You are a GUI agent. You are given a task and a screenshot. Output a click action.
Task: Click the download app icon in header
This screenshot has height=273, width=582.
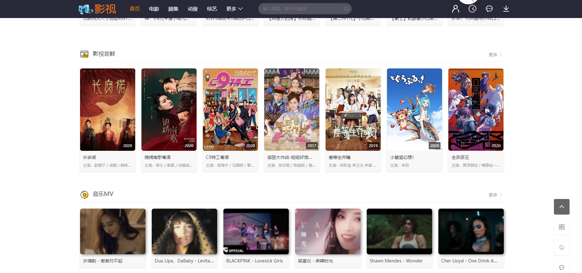[506, 9]
